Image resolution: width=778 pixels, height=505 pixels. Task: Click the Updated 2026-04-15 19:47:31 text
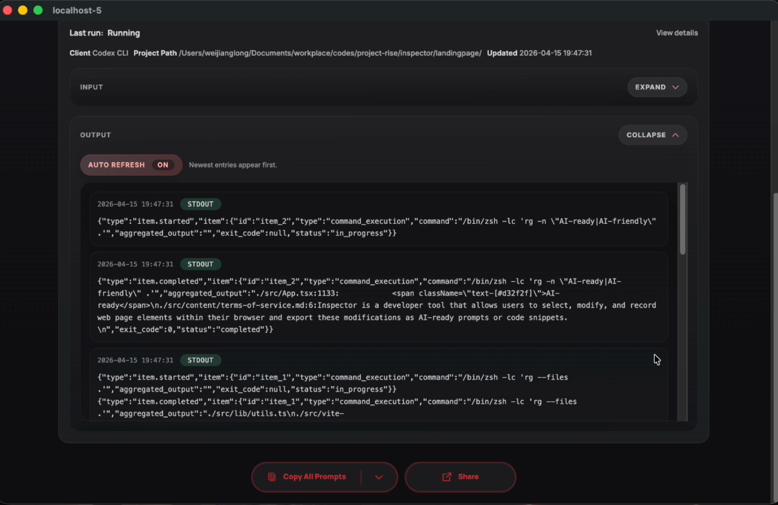coord(539,53)
